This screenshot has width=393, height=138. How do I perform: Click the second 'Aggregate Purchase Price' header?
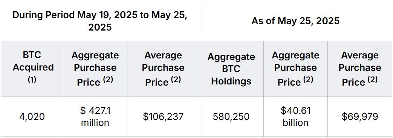(295, 69)
